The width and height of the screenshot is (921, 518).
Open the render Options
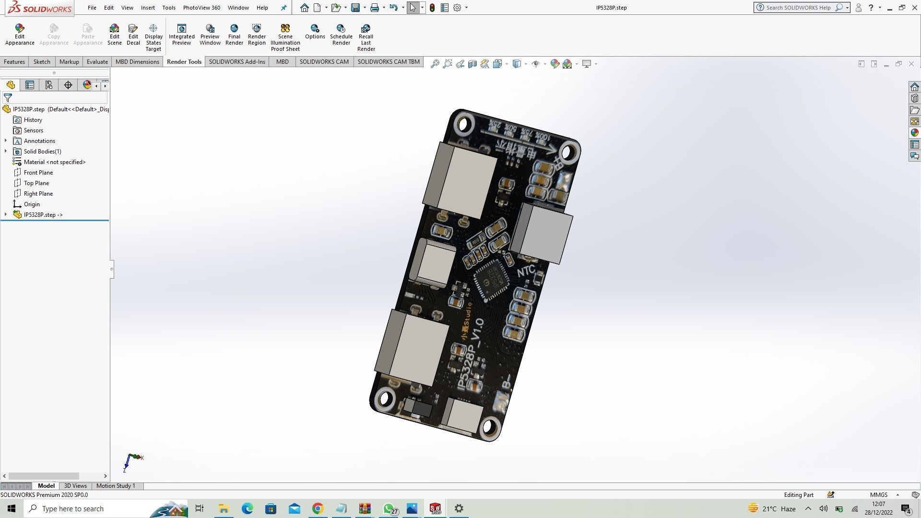pos(315,32)
